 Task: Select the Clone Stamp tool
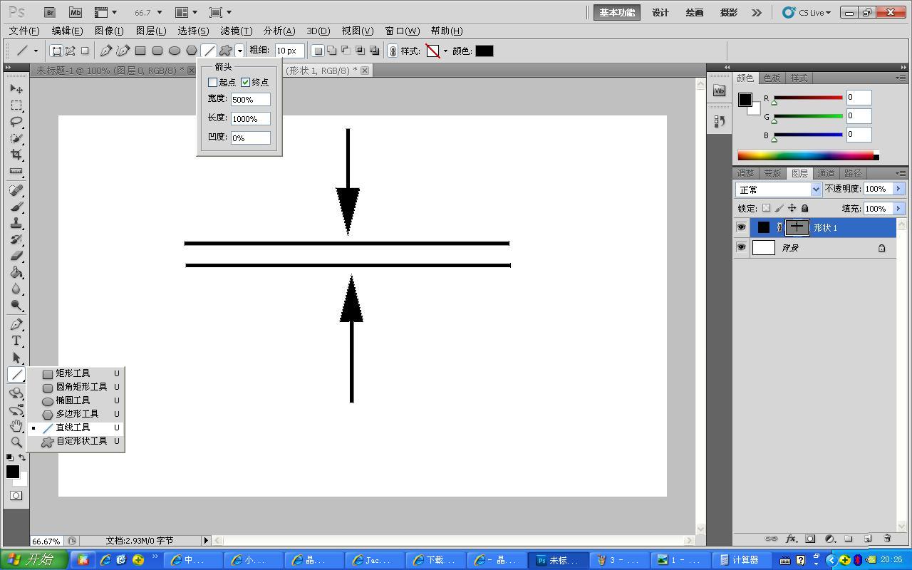16,223
